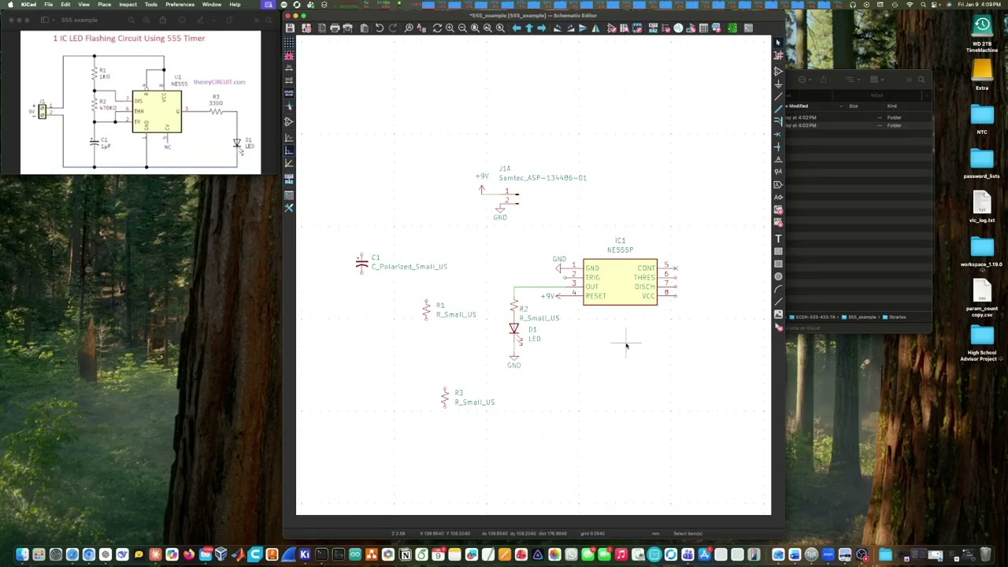
Task: Open Schematic Setup from the toolbar
Action: point(306,28)
